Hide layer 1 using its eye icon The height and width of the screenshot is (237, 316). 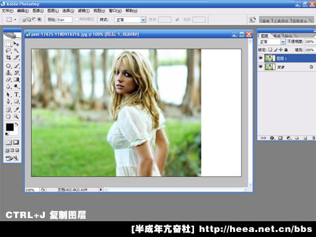pos(261,58)
